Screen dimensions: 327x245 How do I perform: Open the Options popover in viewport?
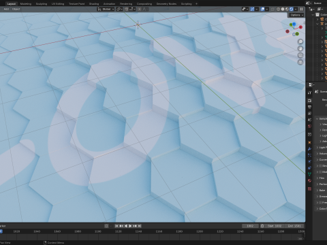tap(296, 15)
